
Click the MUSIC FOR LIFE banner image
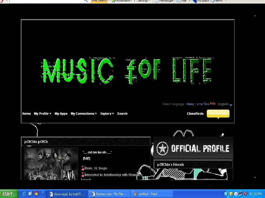[x=127, y=71]
